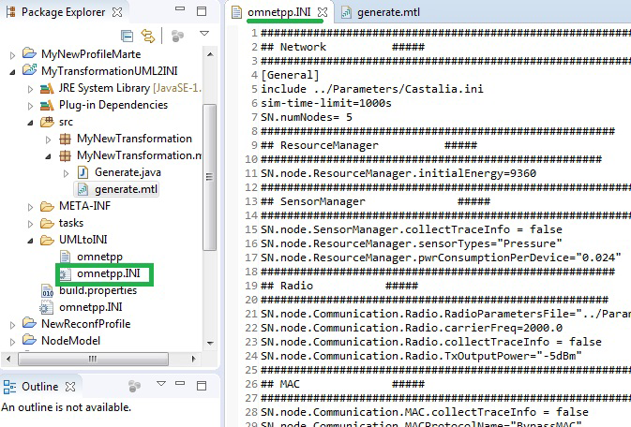Toggle Link with Editor icon

pos(147,36)
